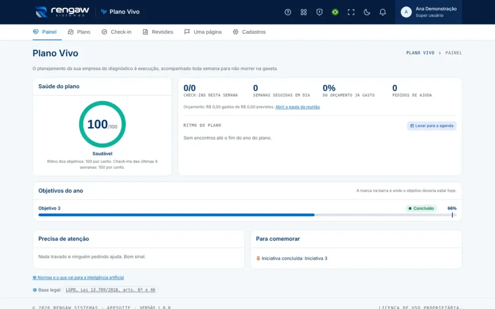Click the Saudável status label
The width and height of the screenshot is (495, 309).
tap(102, 154)
